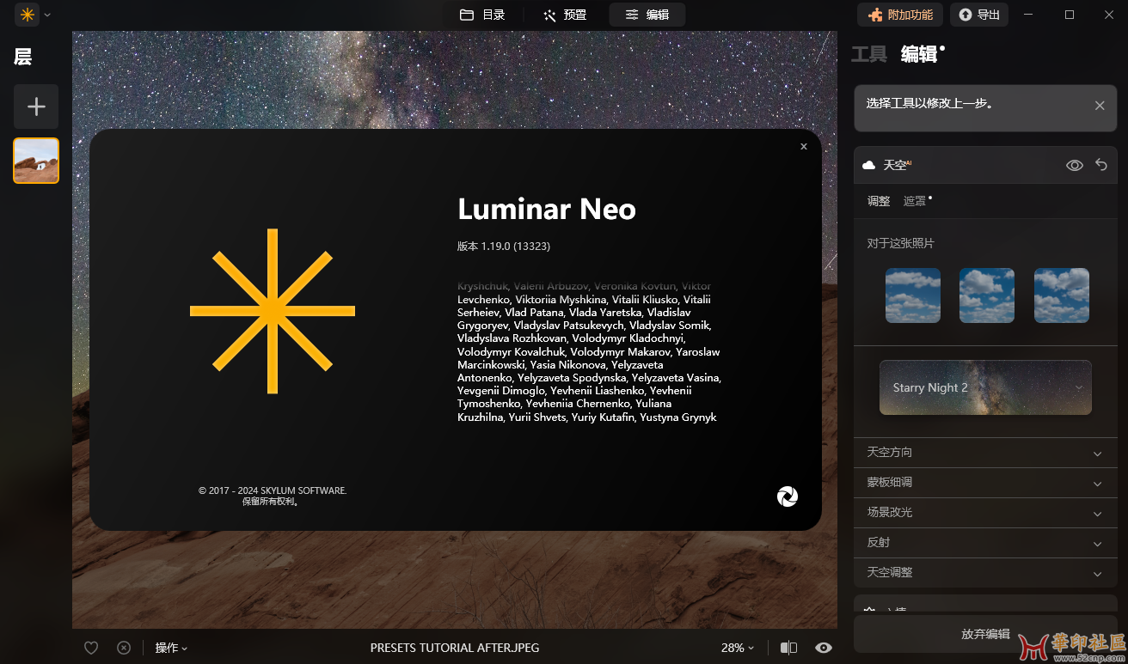Click the reject photo X icon

click(x=124, y=648)
